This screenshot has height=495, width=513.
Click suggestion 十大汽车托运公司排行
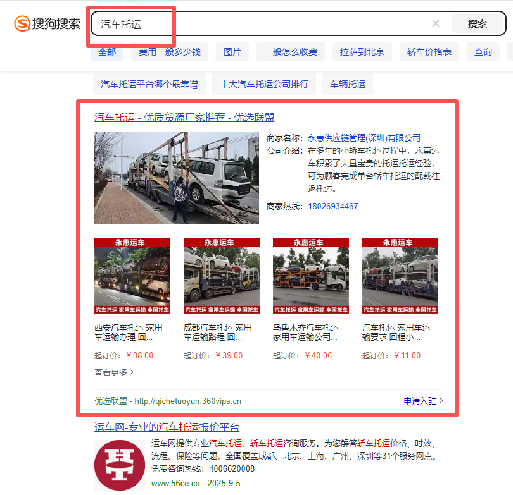tap(264, 83)
